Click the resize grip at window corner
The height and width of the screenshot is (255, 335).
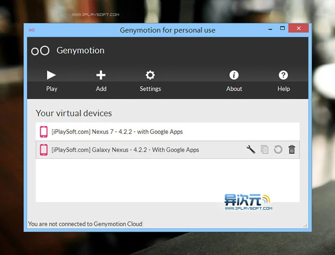(306, 226)
